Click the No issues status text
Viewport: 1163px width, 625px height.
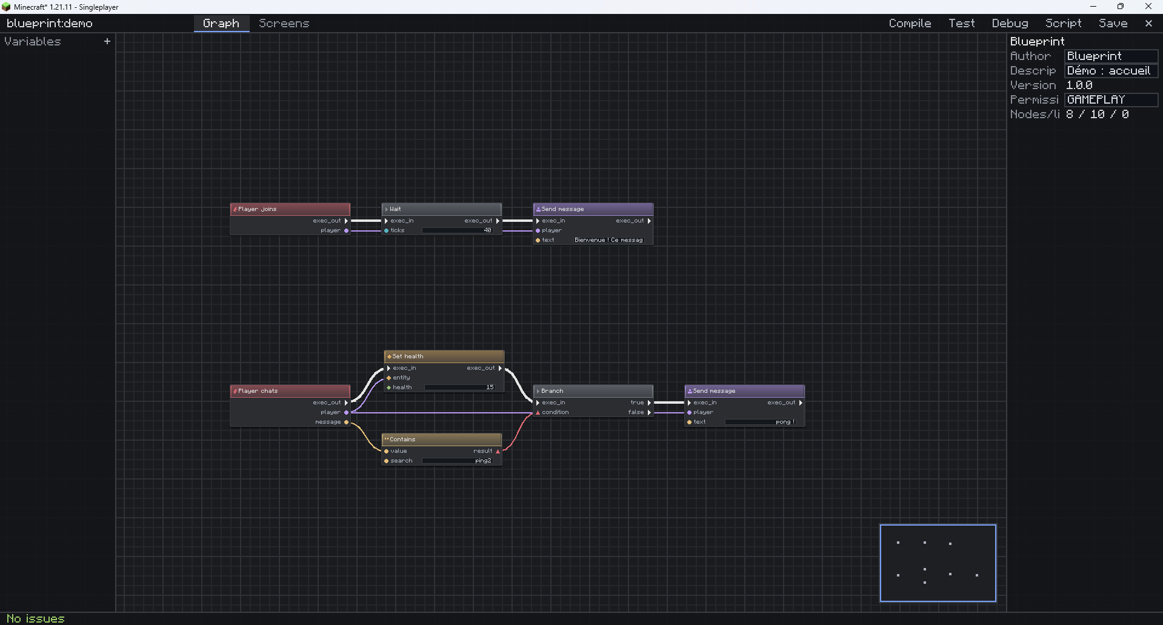[x=35, y=618]
